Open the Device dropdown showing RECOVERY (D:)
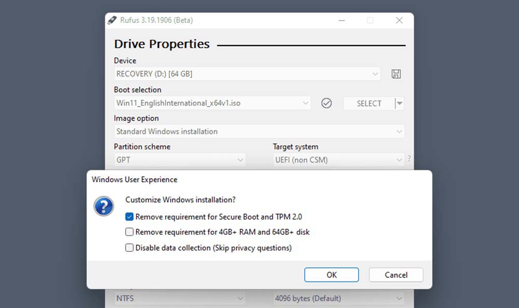Viewport: 519px width, 308px height. coord(247,74)
